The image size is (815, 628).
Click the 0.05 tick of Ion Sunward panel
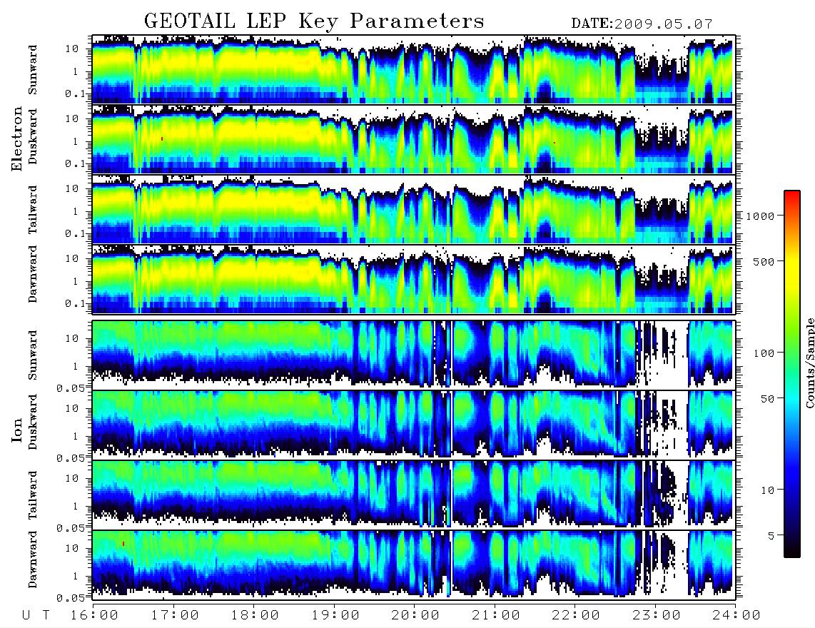click(x=71, y=388)
